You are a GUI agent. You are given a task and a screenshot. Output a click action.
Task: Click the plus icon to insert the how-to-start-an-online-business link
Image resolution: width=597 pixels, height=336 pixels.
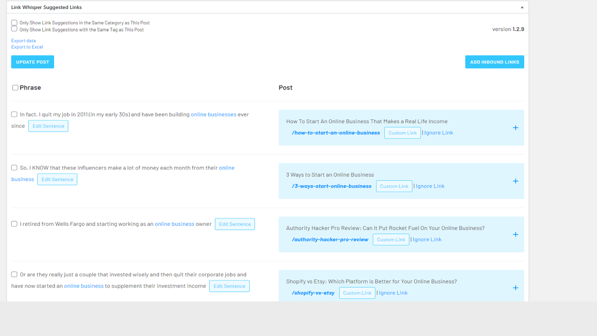pos(515,127)
